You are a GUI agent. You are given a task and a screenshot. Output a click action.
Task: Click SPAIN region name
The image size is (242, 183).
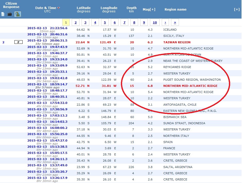168,142
